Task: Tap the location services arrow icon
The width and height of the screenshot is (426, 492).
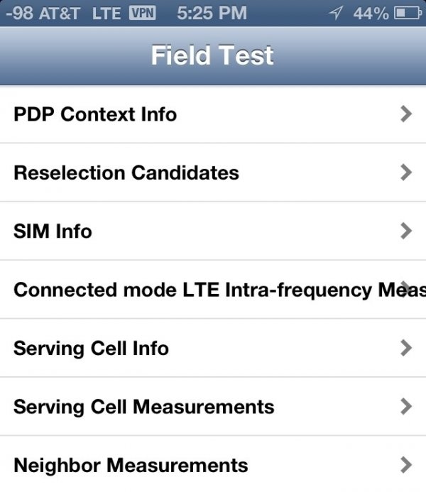Action: (337, 13)
